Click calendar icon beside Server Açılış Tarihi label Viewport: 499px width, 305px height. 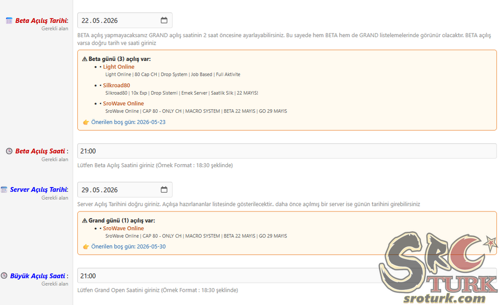click(4, 190)
